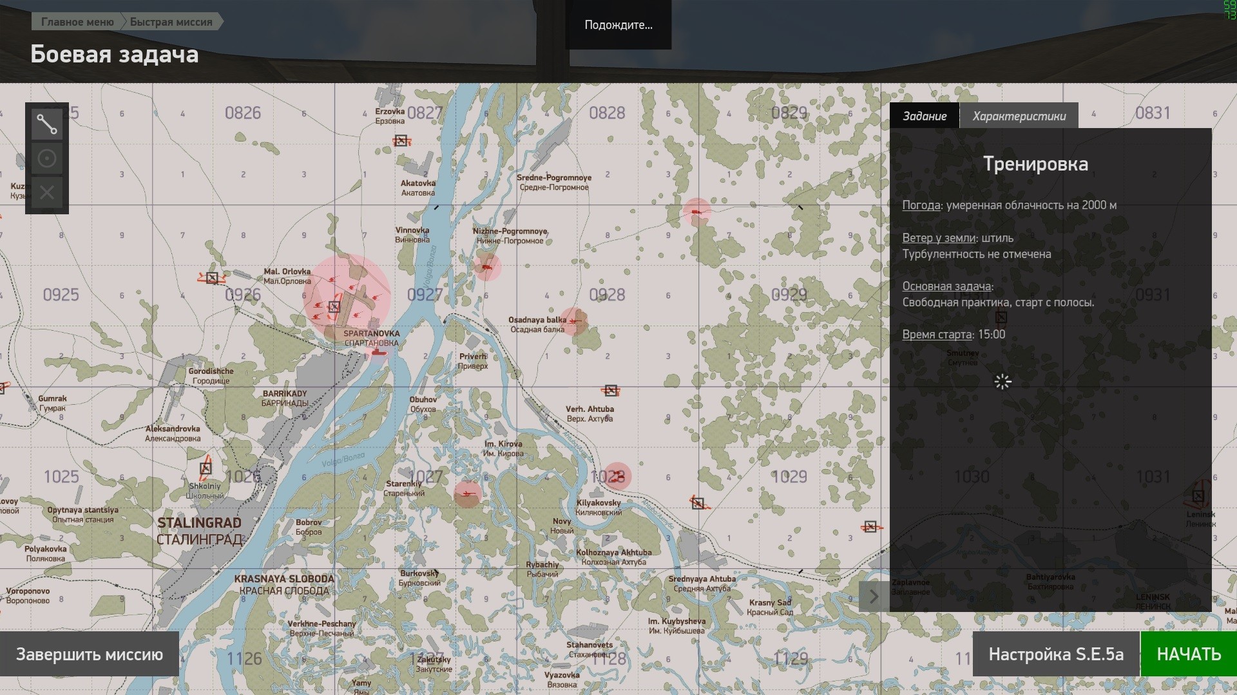Start the mission with НАЧАТЬ
Screen dimensions: 1237x695
(1189, 654)
